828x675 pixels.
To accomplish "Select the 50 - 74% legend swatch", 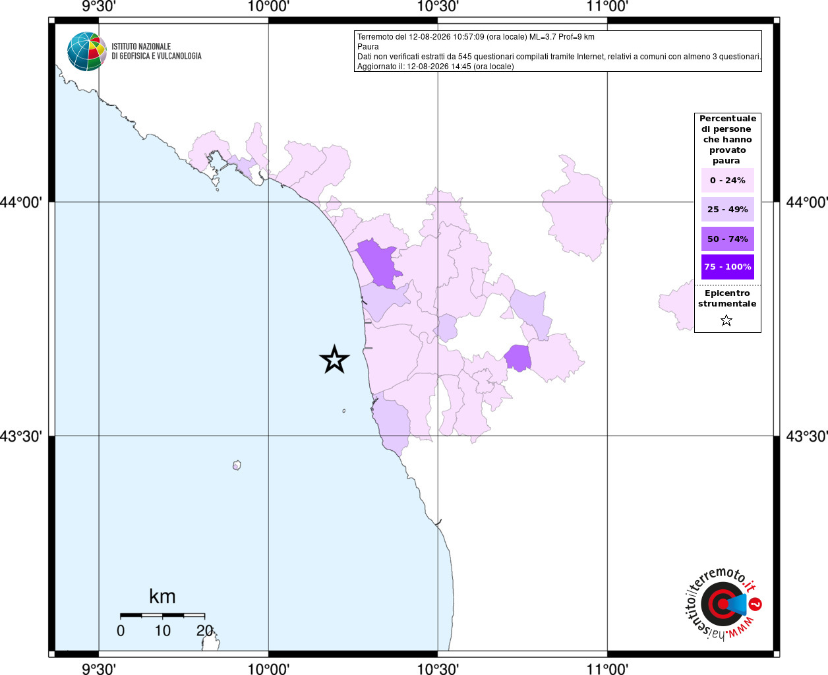I will [727, 239].
